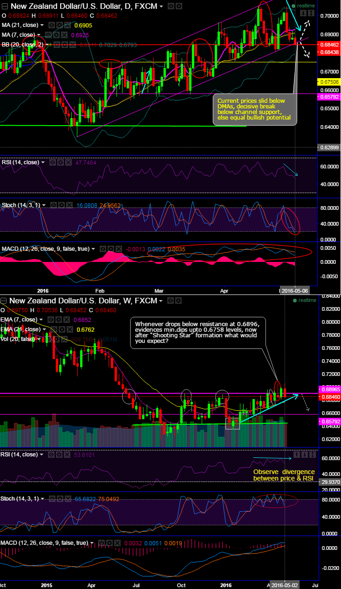
Task: Toggle visibility of the daily NZD/USD price series
Action: [171, 7]
